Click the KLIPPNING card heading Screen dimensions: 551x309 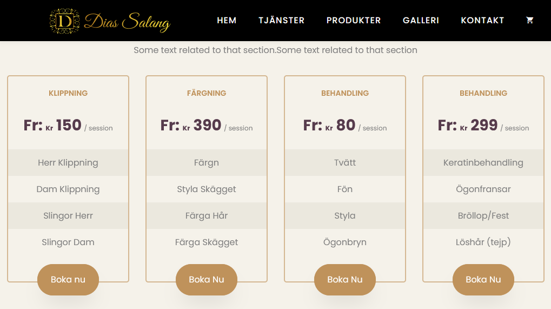(68, 93)
